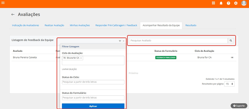Change Resultados por página selector
Screen dimensions: 249x109
coord(229,84)
